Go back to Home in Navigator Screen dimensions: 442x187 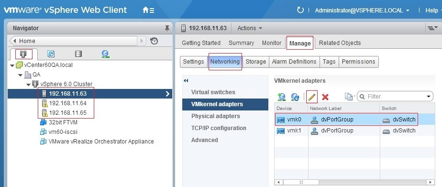(73, 41)
